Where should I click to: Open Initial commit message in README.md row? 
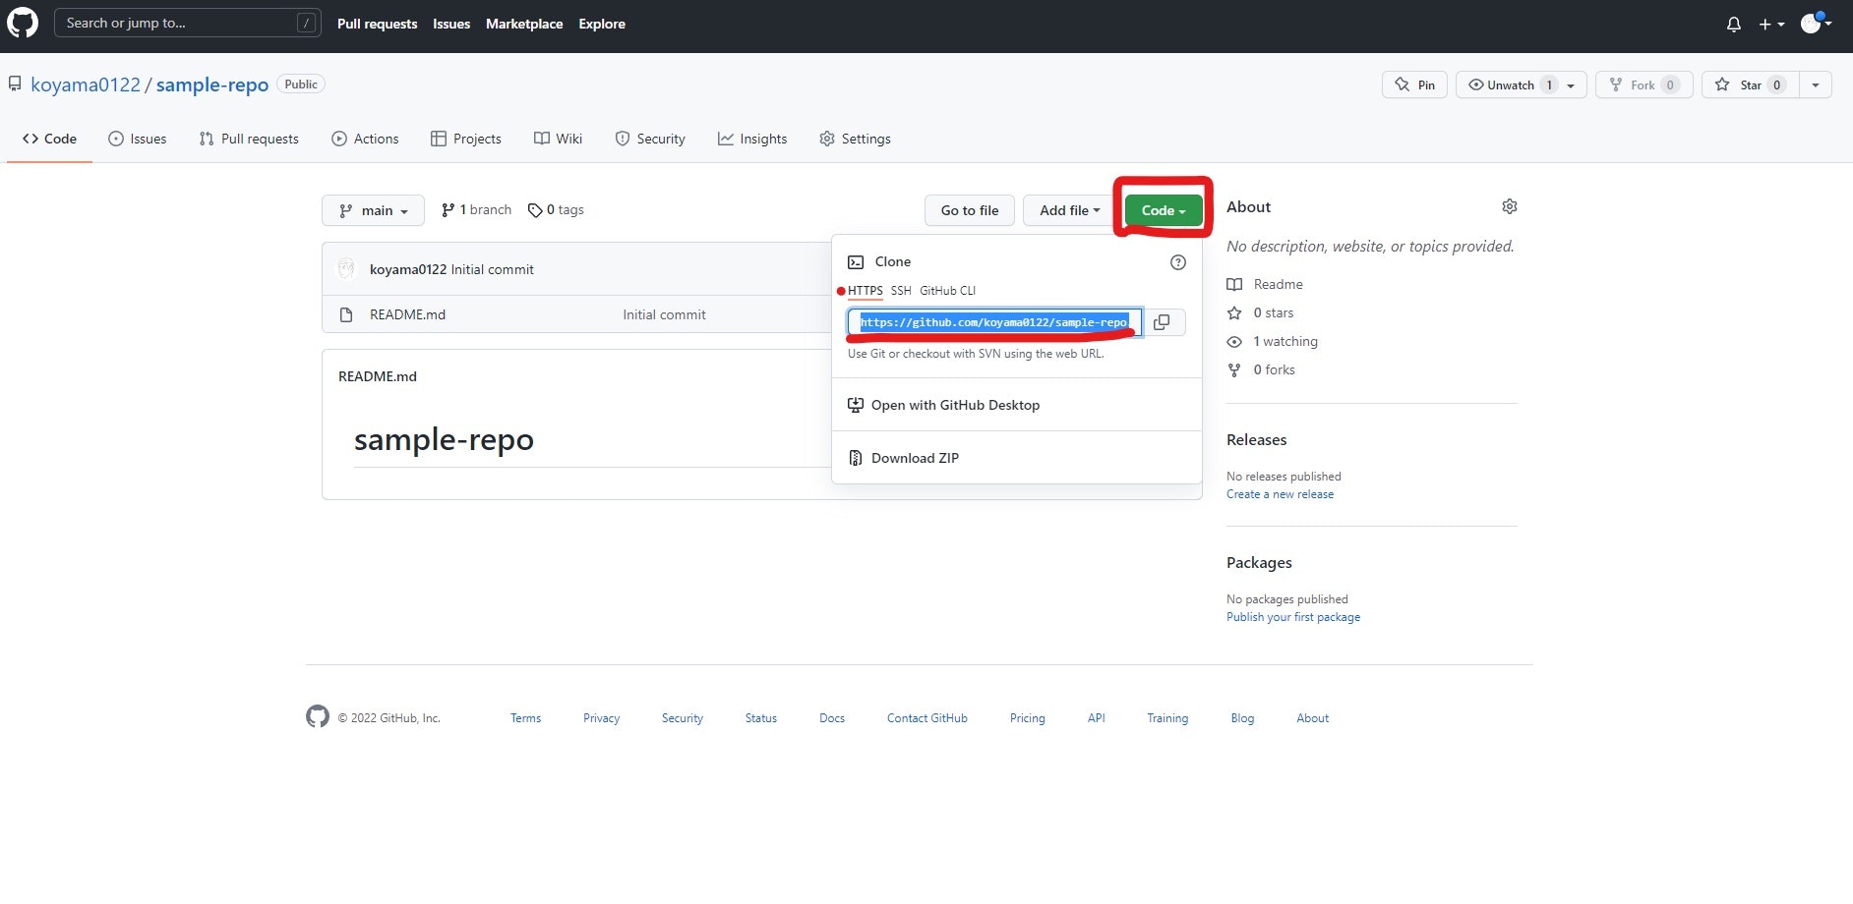pos(664,314)
